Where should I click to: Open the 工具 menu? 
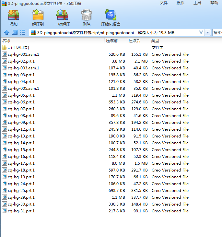click(x=197, y=3)
